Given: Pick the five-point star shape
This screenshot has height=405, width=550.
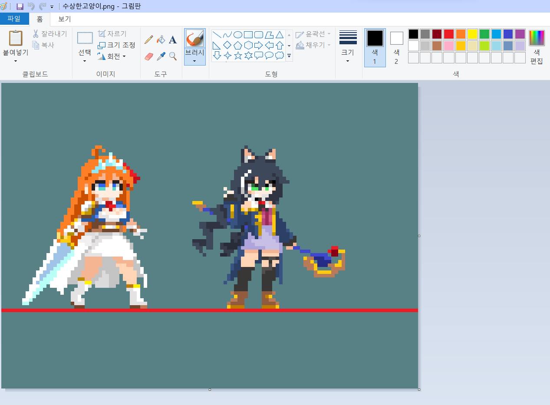Looking at the screenshot, I should click(238, 55).
